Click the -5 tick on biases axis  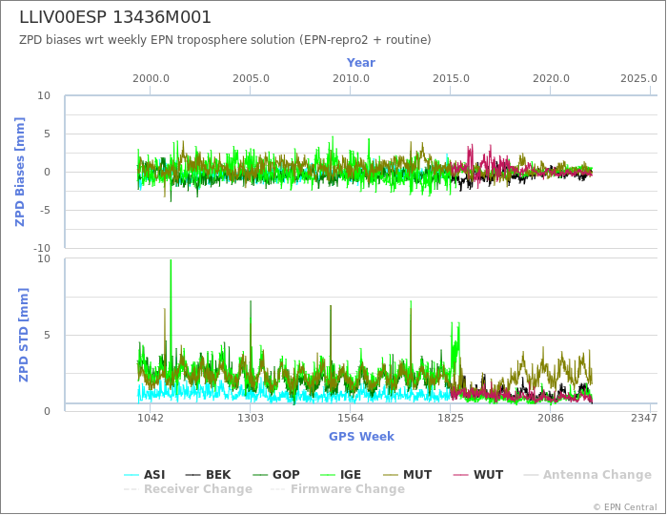(x=44, y=210)
